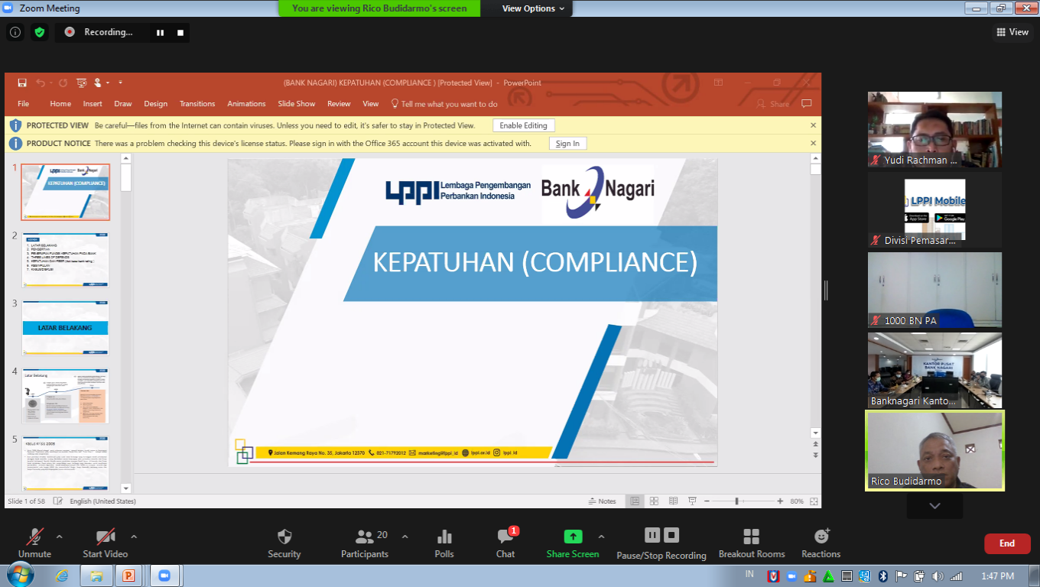Switch to the Home ribbon tab

(x=60, y=104)
